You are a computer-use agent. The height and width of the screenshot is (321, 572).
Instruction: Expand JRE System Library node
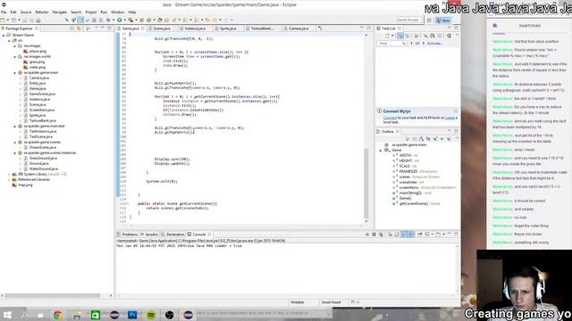click(10, 175)
